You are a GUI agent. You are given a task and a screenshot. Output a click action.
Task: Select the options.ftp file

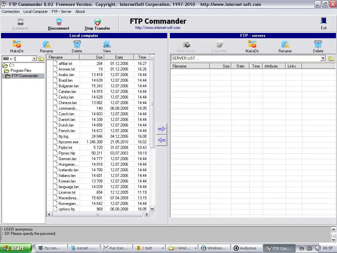coord(66,209)
